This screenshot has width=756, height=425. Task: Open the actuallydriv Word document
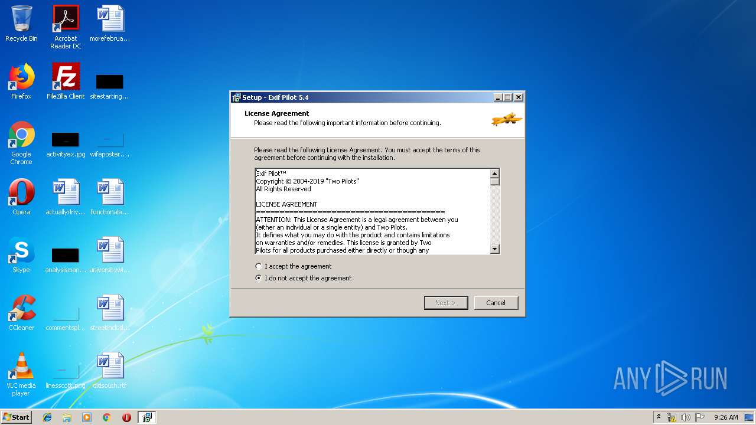66,198
